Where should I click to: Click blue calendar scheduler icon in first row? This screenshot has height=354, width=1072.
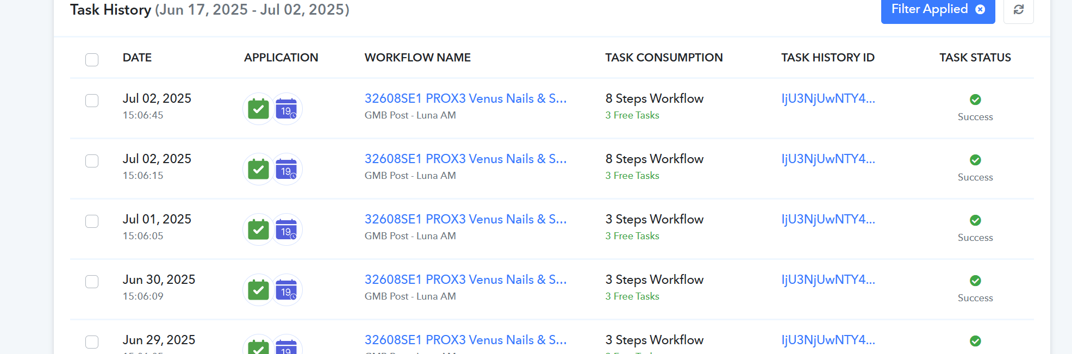(x=286, y=109)
